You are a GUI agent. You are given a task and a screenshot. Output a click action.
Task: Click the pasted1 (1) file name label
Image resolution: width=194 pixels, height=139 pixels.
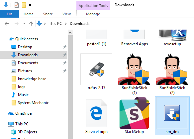coord(97,44)
